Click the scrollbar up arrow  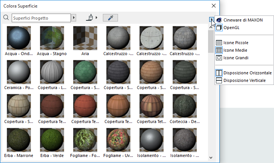pyautogui.click(x=211, y=28)
